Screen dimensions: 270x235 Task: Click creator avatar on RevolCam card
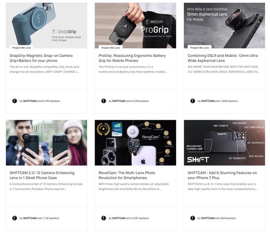click(104, 218)
